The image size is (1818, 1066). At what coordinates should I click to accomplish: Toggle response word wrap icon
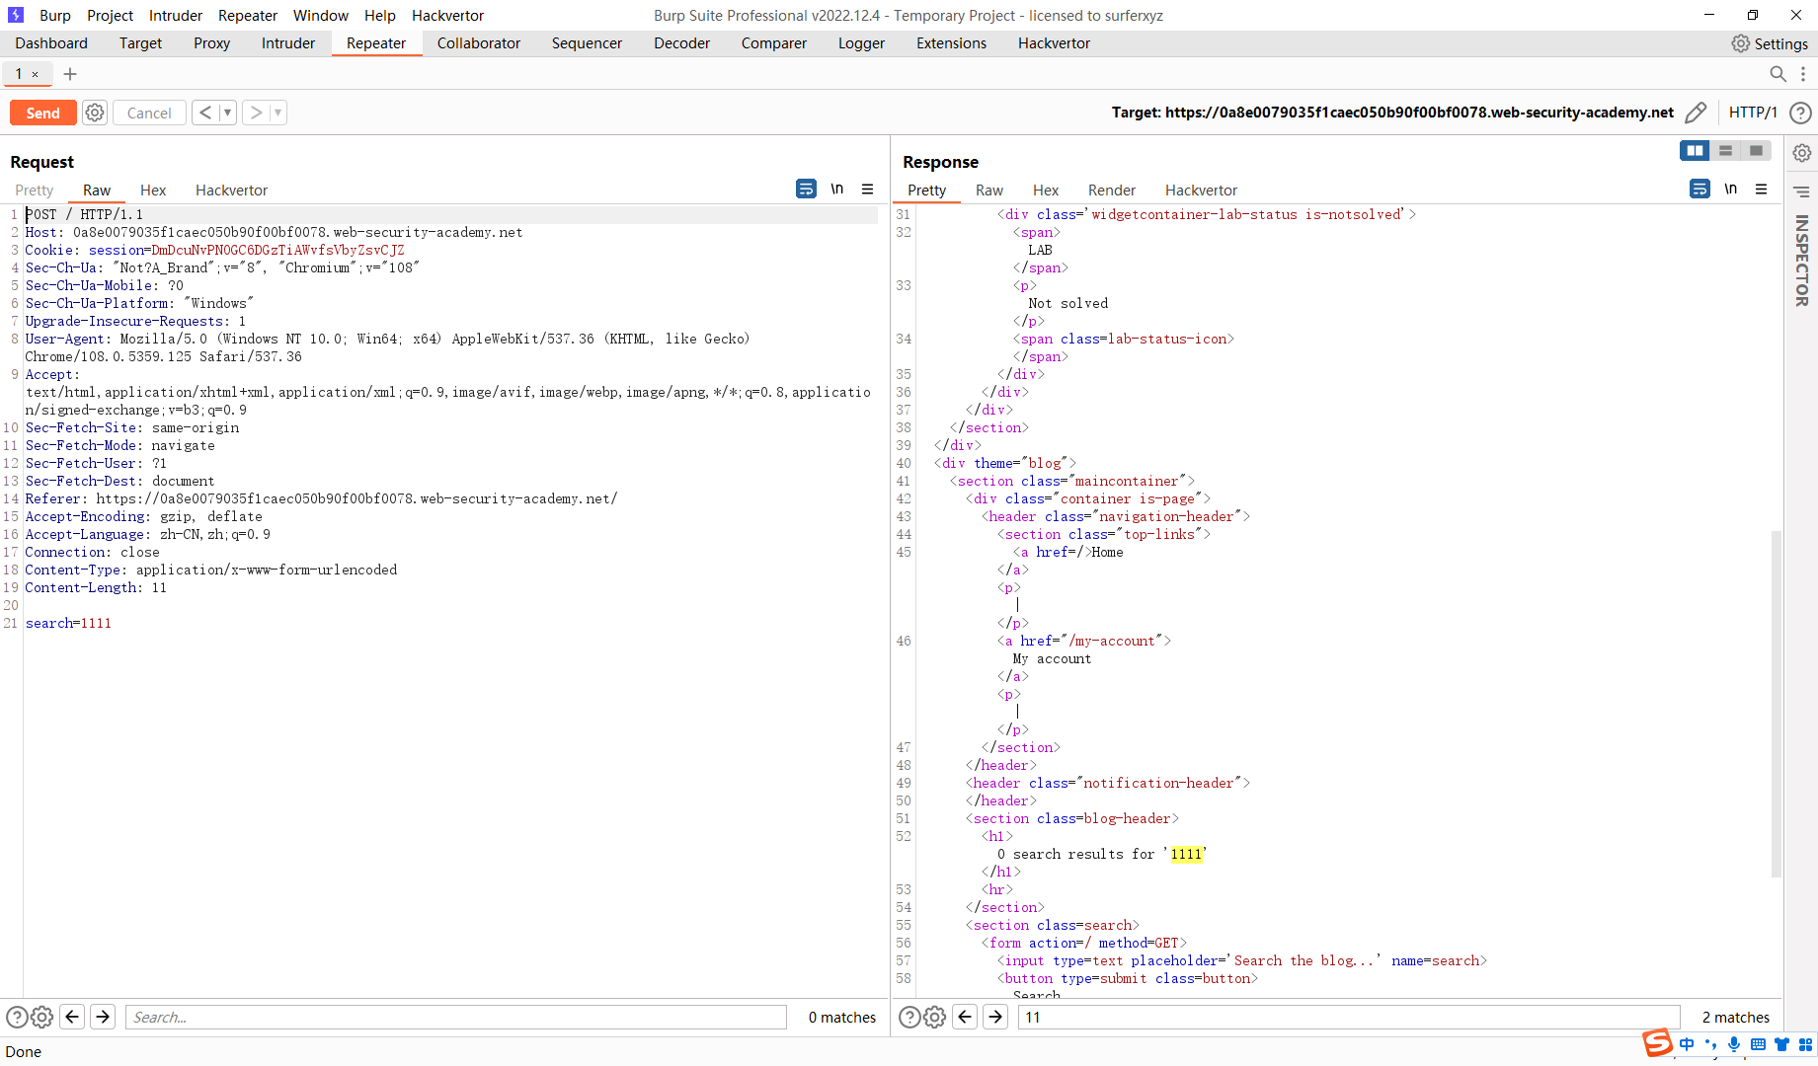(1699, 189)
